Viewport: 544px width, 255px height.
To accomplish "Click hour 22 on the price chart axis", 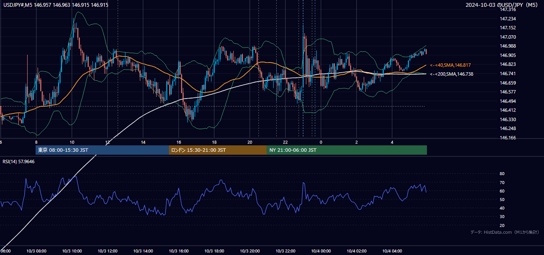I will tap(286, 142).
